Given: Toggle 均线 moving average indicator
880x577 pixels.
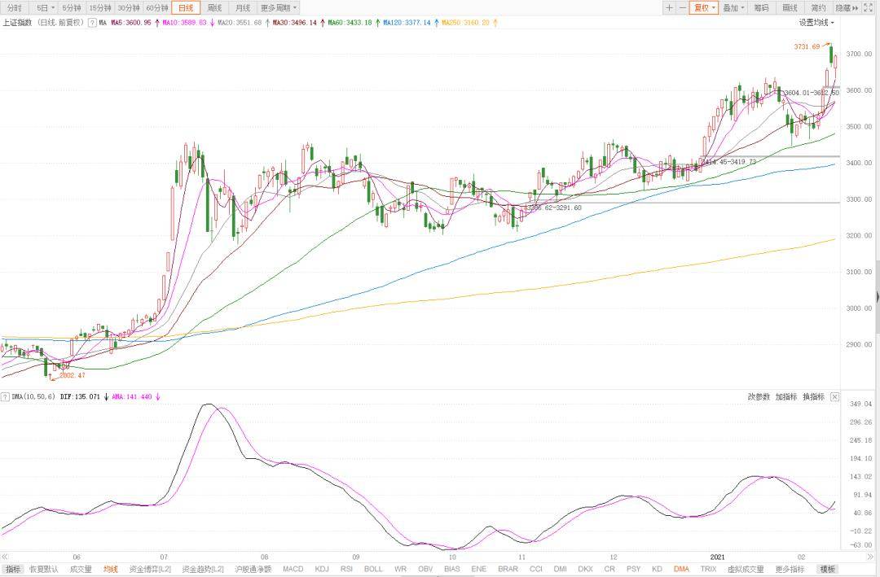Looking at the screenshot, I should point(111,569).
